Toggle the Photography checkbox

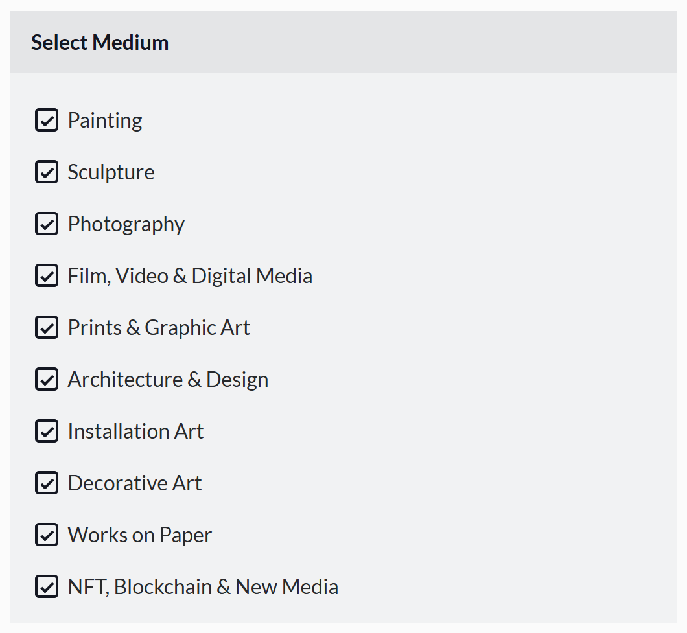[47, 224]
